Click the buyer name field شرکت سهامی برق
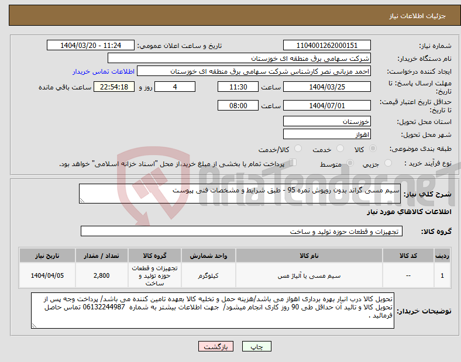The image size is (461, 362). click(239, 58)
